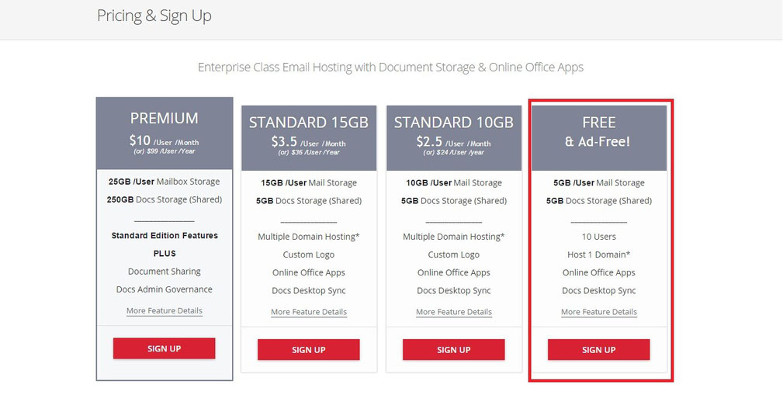The image size is (783, 405).
Task: Click '5GB Docs Storage (Shared)' in Standard 15GB
Action: (x=309, y=201)
